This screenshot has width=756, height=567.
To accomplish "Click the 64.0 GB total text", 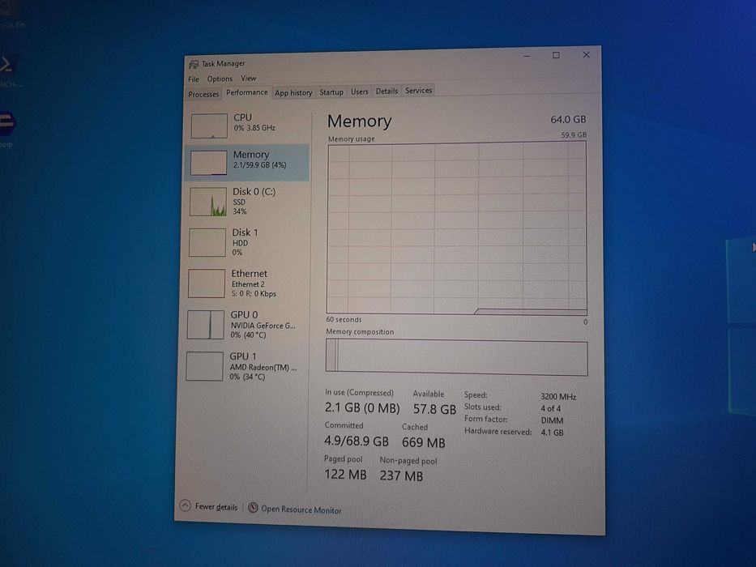I will click(568, 120).
